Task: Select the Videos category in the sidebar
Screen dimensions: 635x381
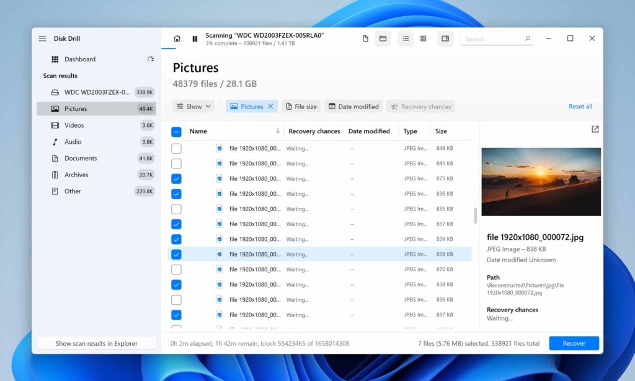Action: (x=74, y=125)
